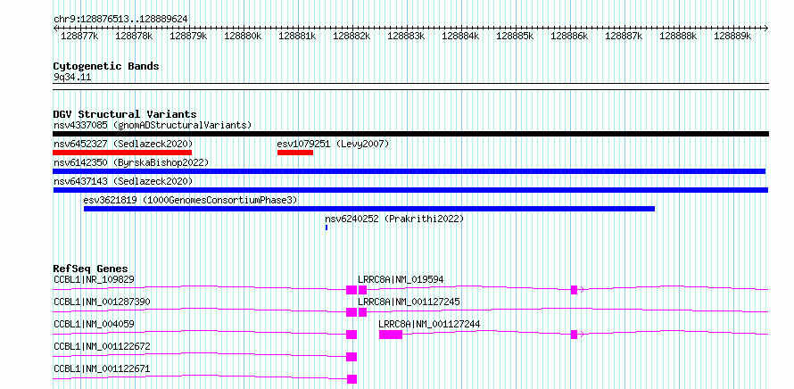Screen dimensions: 794x389
Task: Click the CCBL1|NR_109829 transcript label
Action: coord(95,279)
